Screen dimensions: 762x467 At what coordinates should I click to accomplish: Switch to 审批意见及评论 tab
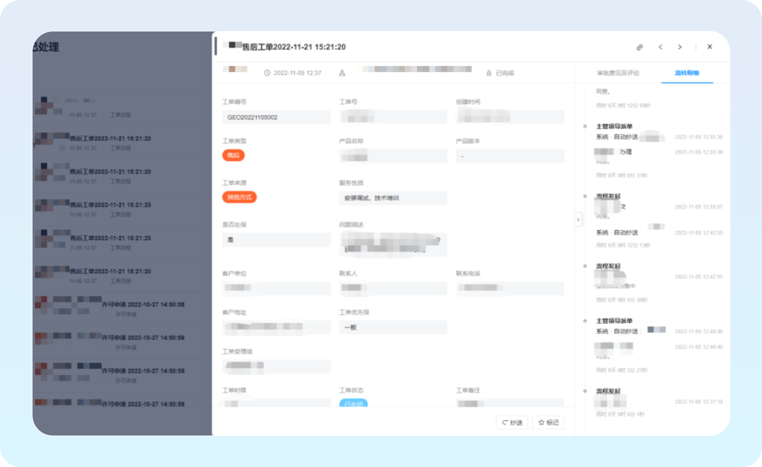pos(618,73)
